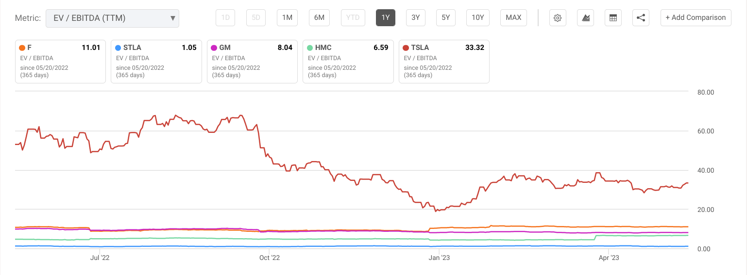
Task: Click the orange F legend dot
Action: 22,48
